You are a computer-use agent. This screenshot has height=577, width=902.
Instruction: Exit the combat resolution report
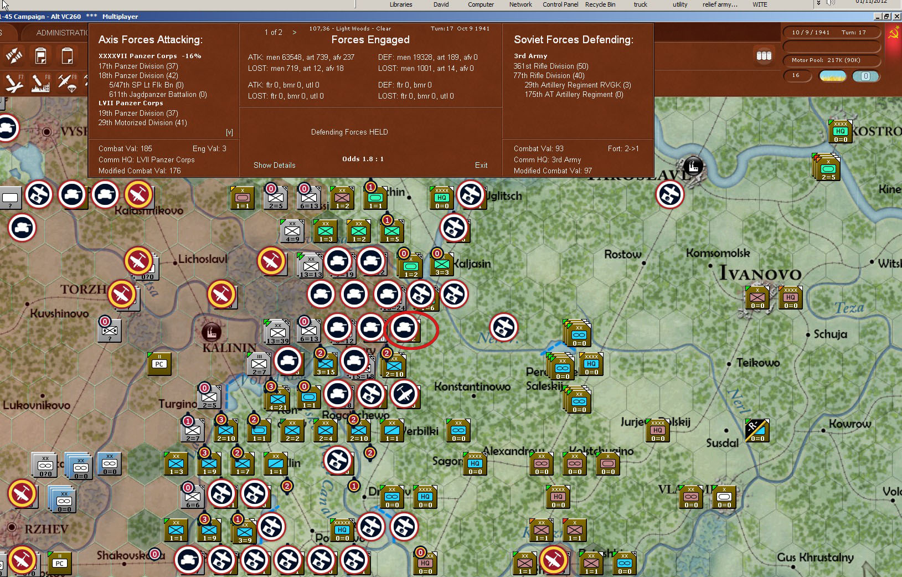[481, 165]
